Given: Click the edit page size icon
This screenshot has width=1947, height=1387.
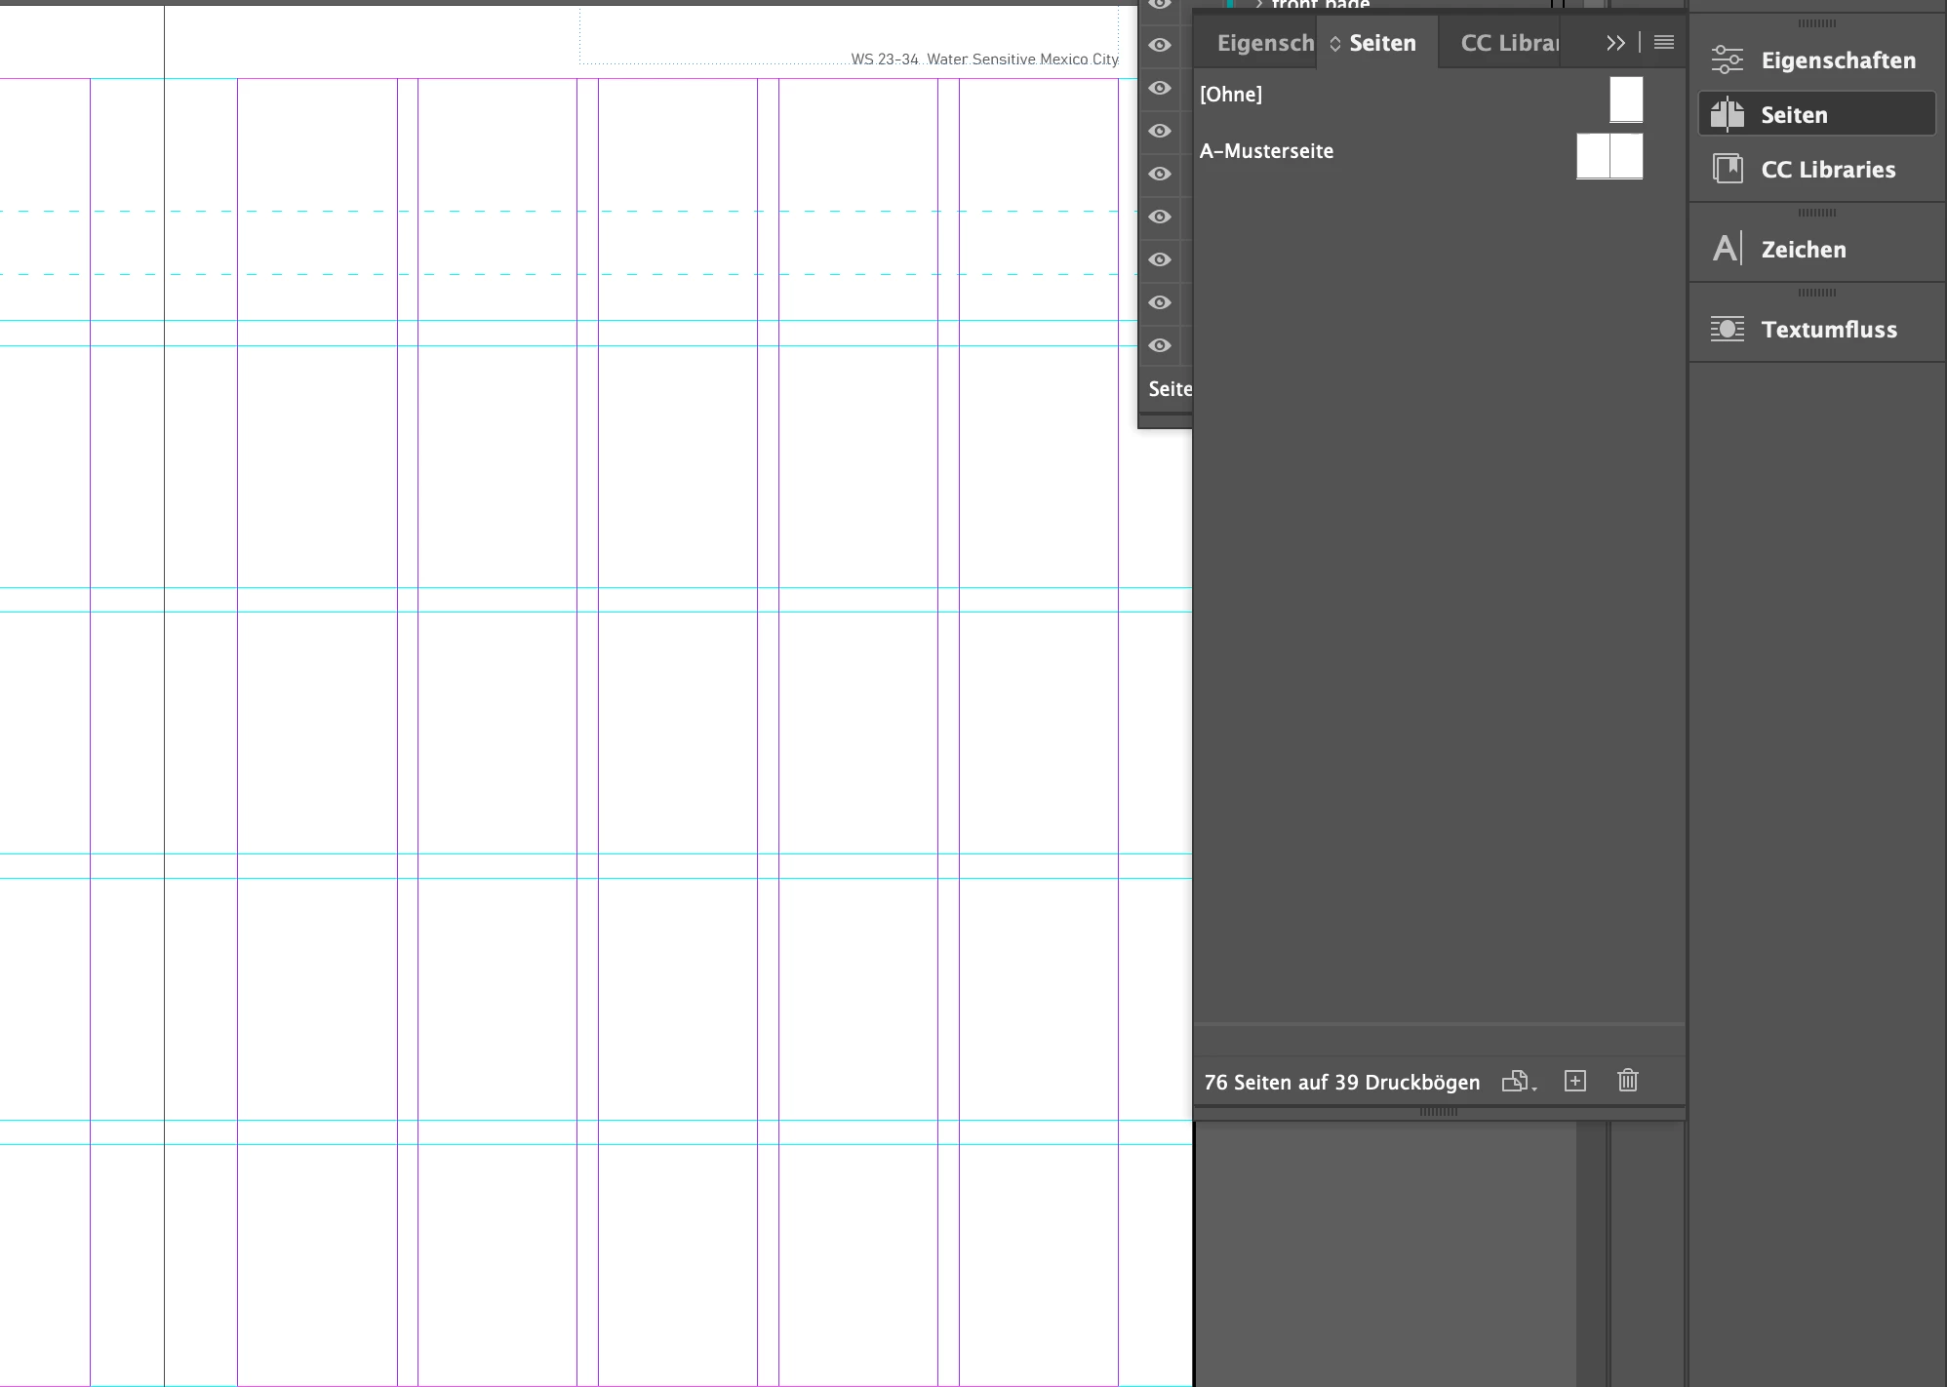Looking at the screenshot, I should (x=1517, y=1081).
